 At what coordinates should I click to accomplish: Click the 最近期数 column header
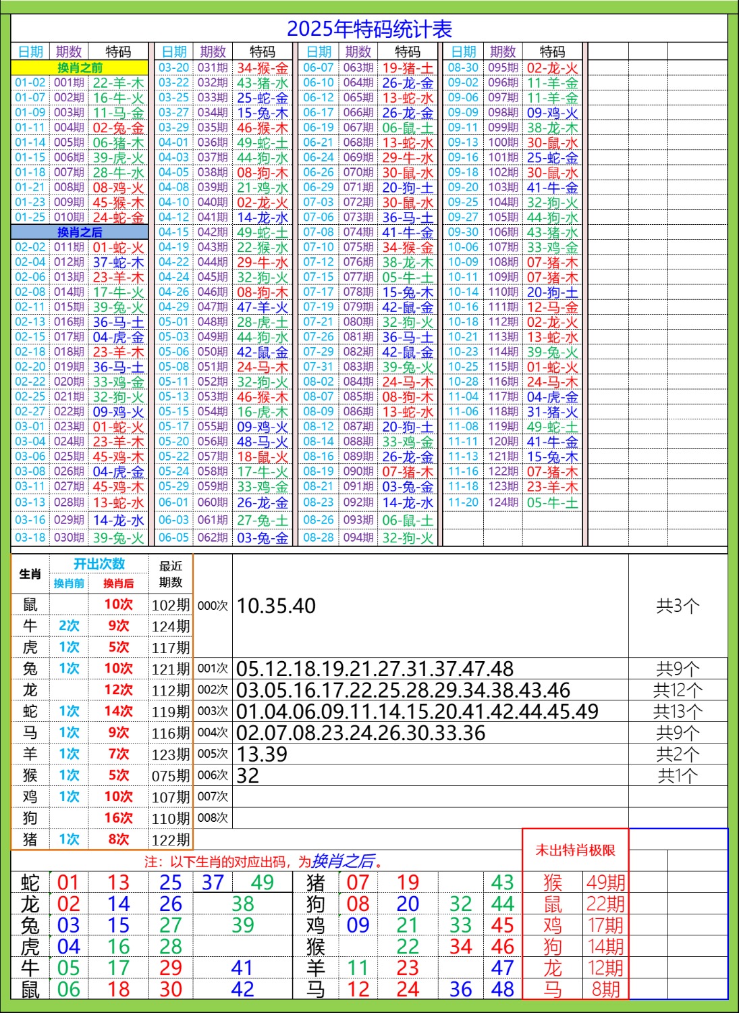click(x=171, y=574)
